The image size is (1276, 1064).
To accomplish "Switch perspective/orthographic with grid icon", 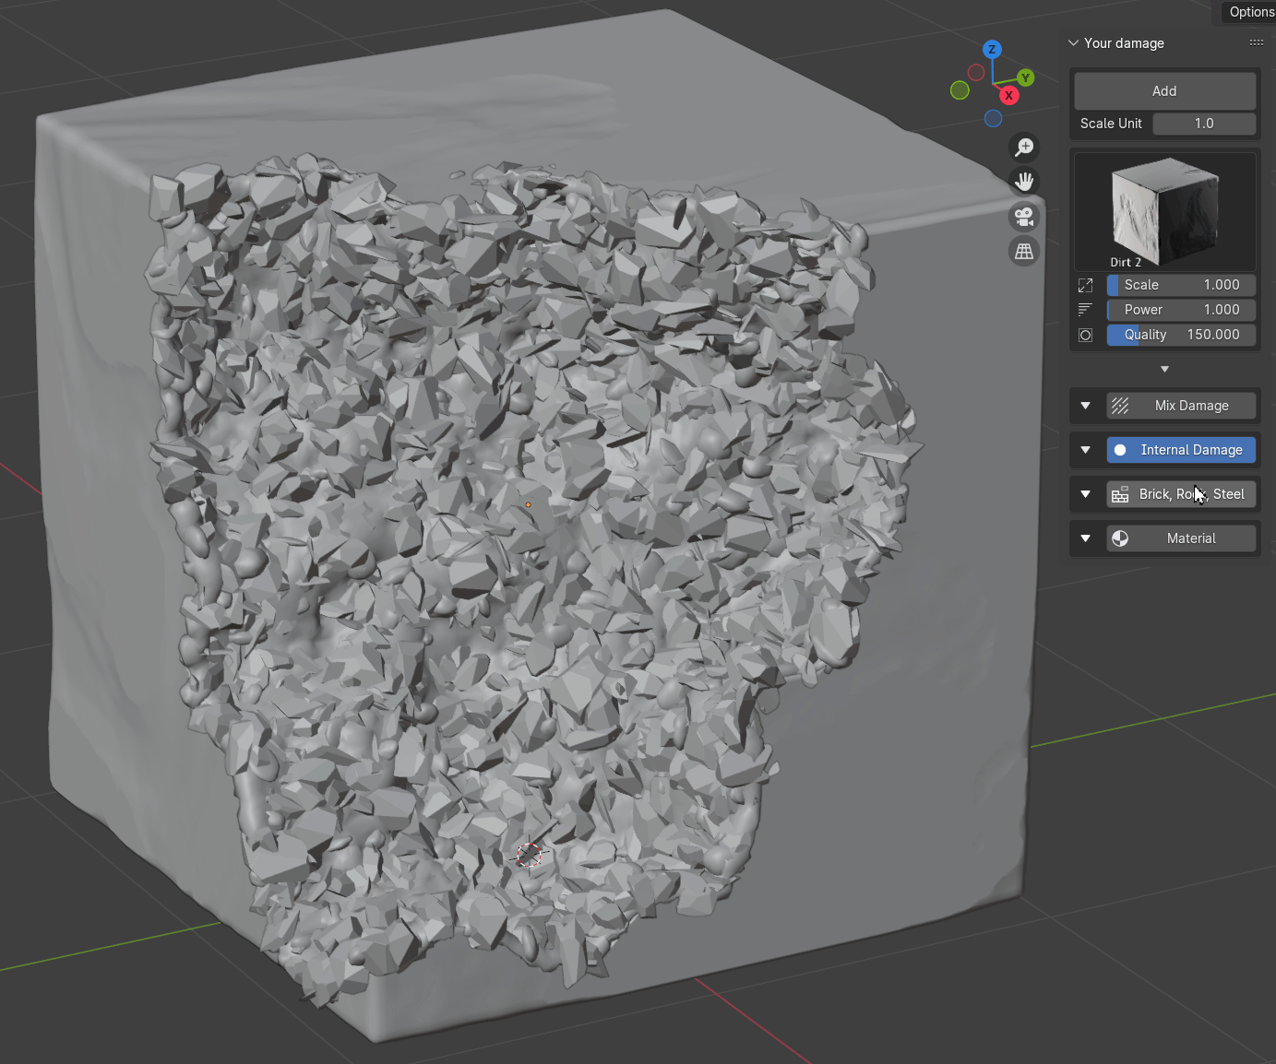I will pos(1024,251).
